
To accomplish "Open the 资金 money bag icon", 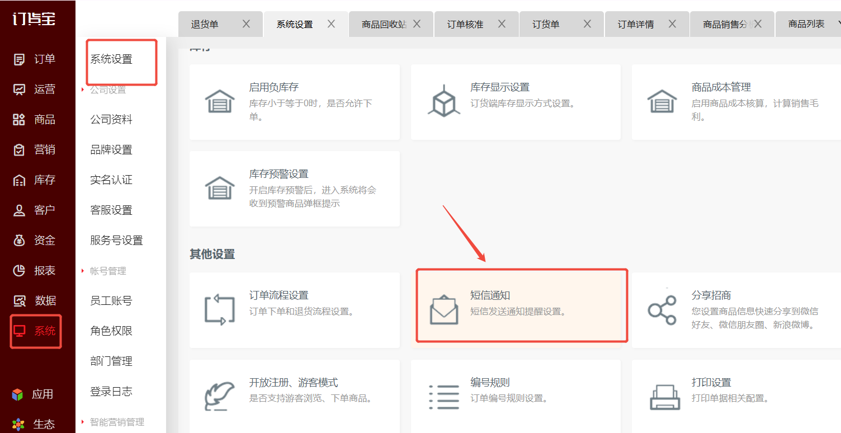I will click(20, 241).
